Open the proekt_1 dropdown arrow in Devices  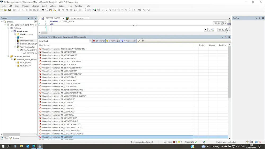(36, 22)
